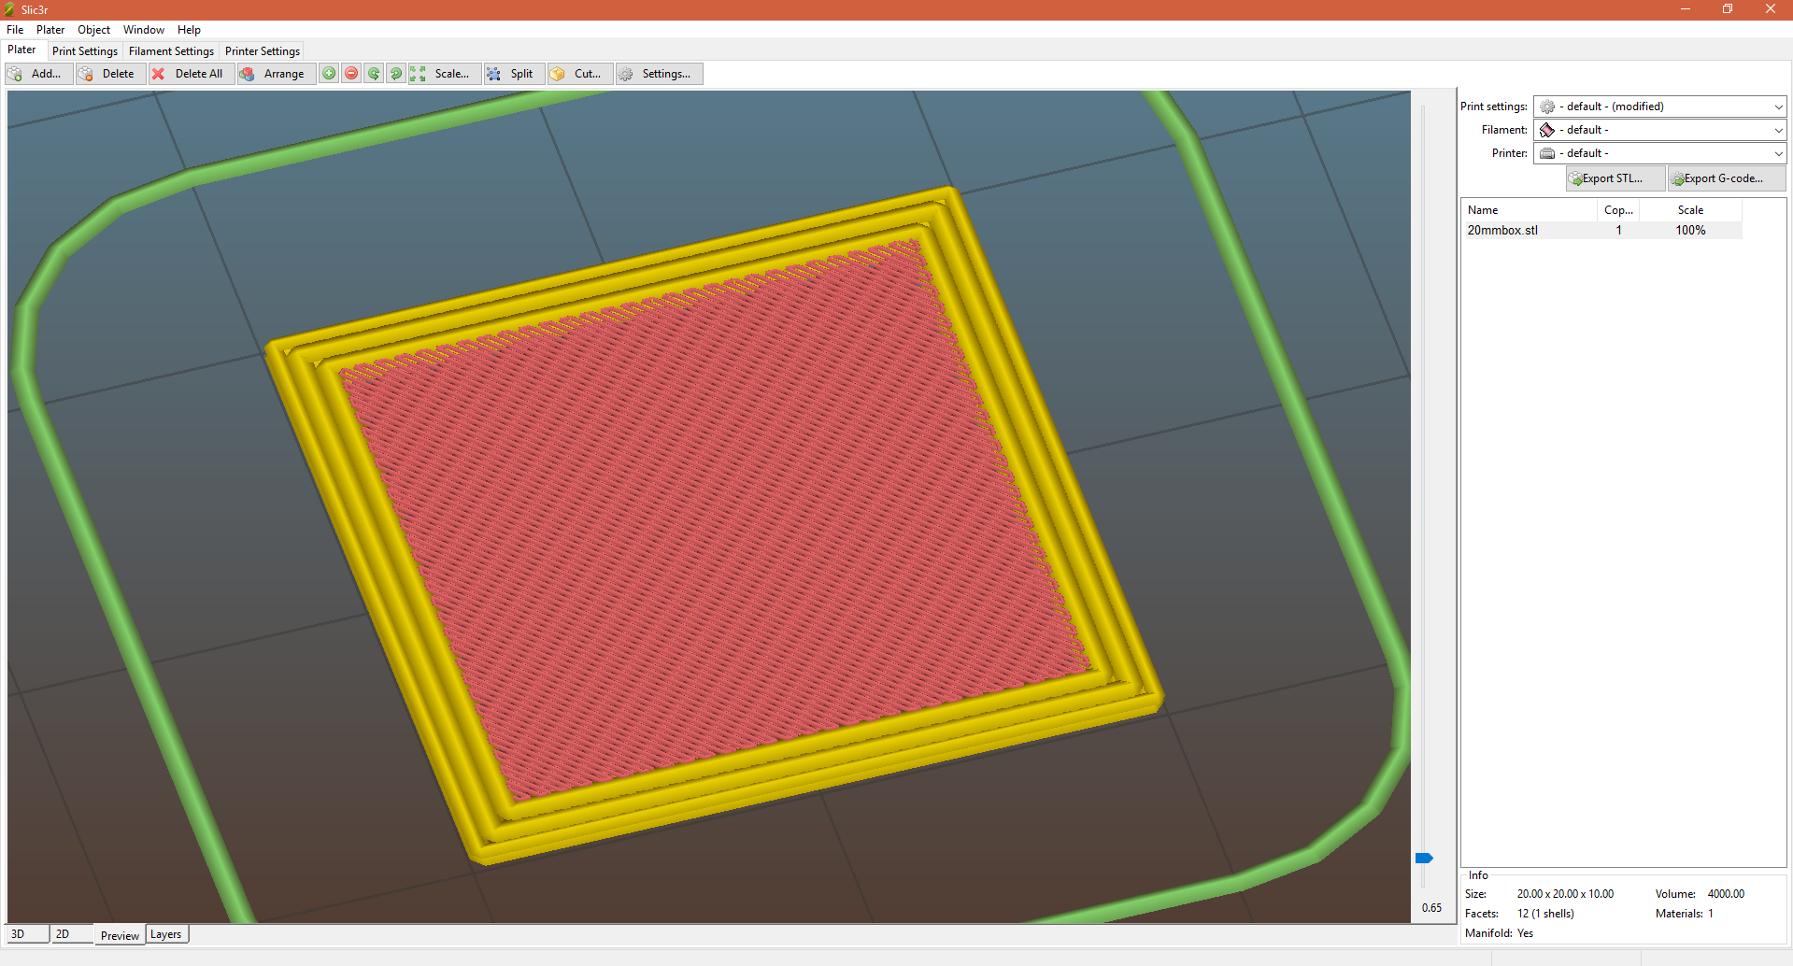Click the Scale column header
The image size is (1793, 966).
coord(1690,210)
